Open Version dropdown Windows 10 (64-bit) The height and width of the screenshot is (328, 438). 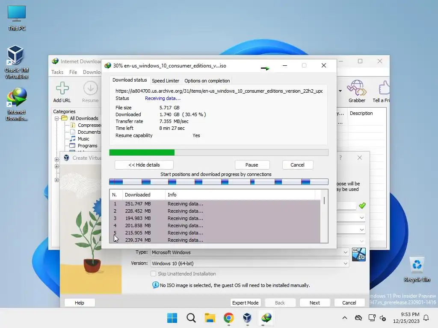[250, 263]
